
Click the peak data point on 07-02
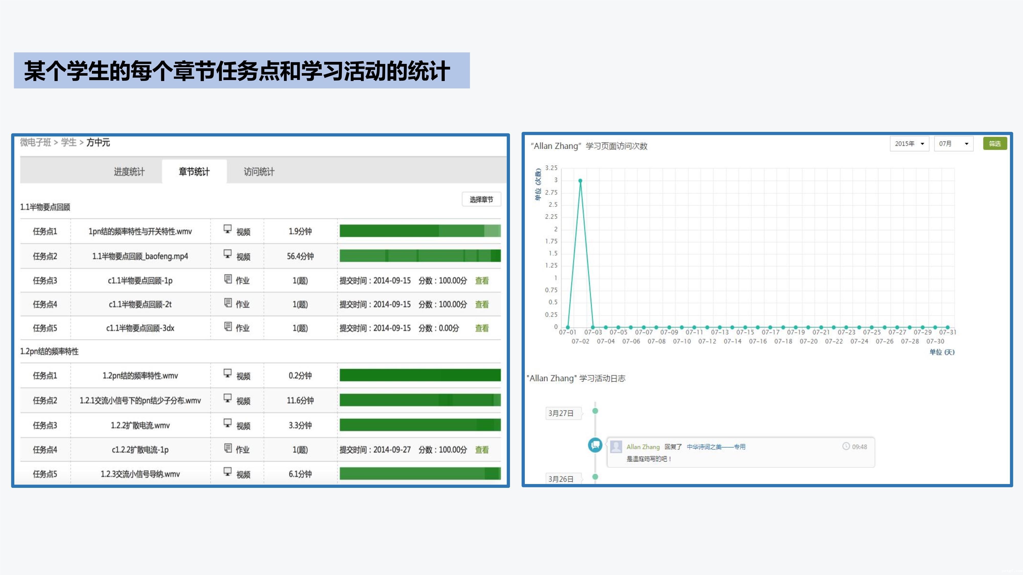point(580,181)
